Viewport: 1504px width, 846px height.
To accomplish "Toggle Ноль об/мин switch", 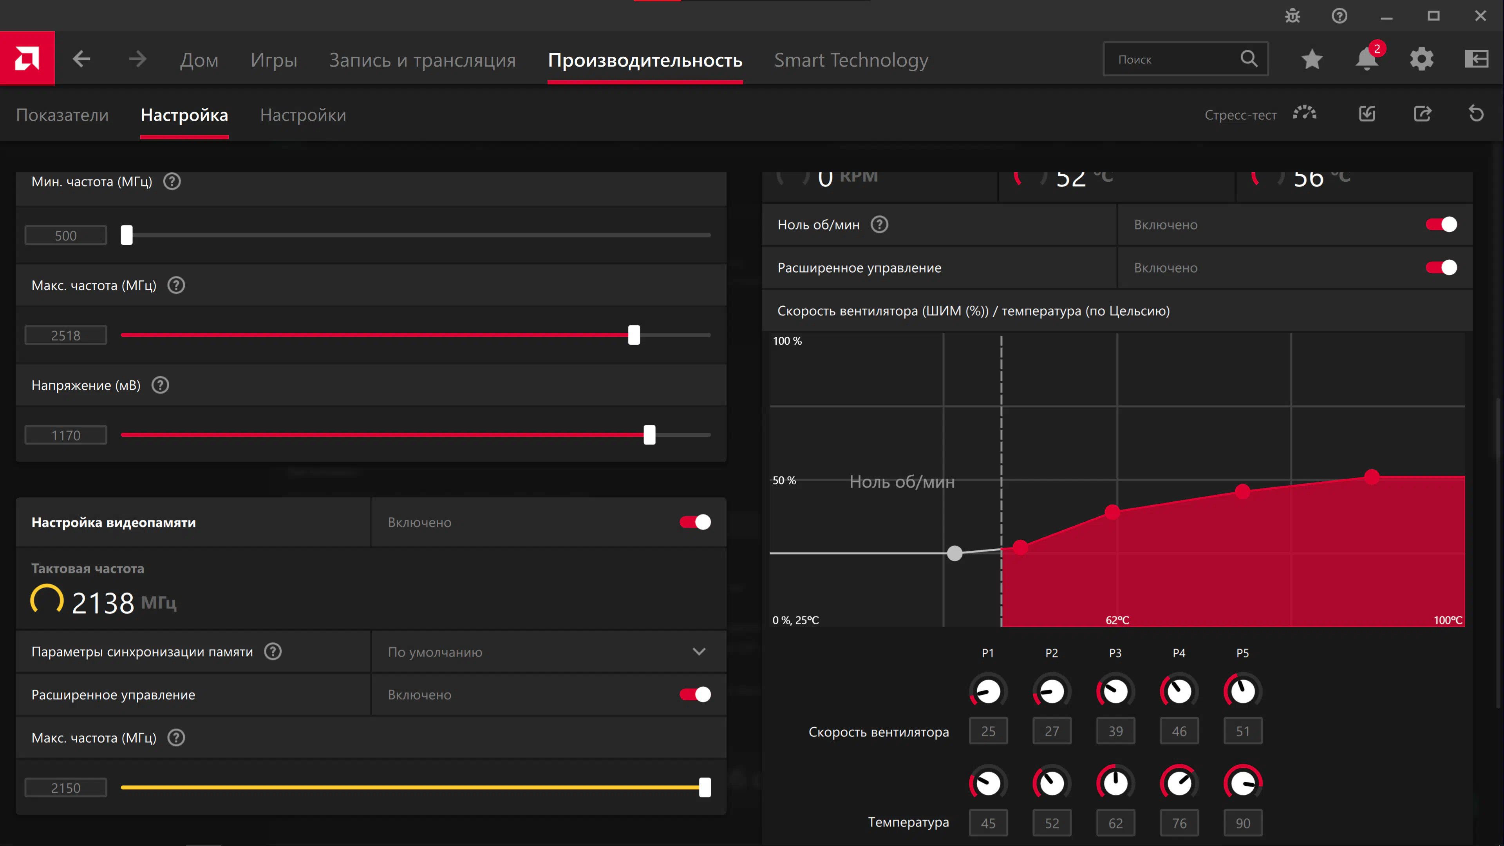I will click(x=1441, y=225).
